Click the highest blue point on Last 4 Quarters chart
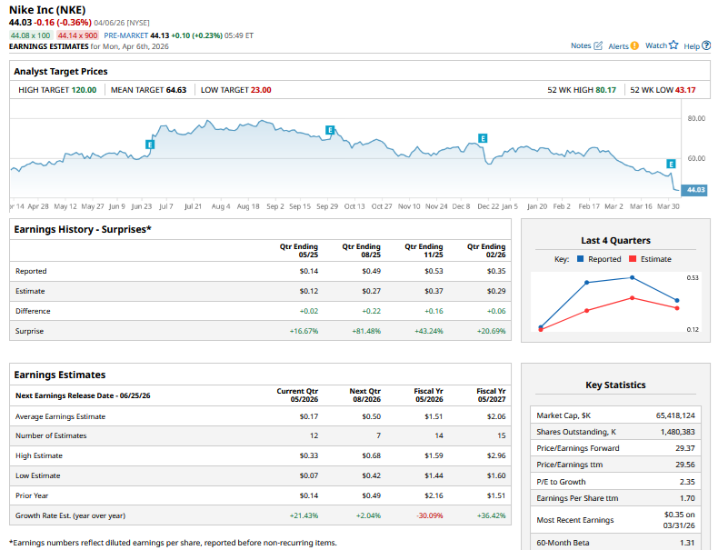The image size is (718, 550). [633, 277]
